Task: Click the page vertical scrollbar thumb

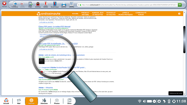Action: [x=184, y=39]
